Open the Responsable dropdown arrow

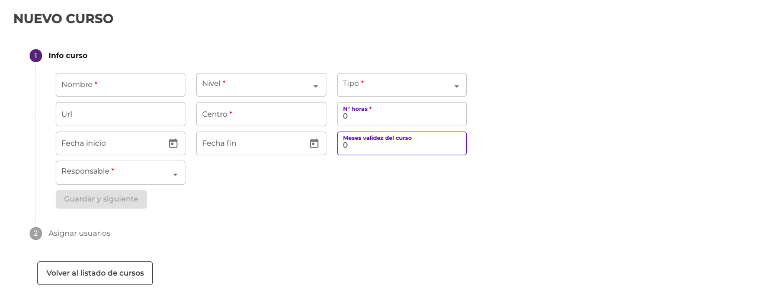[x=175, y=175]
